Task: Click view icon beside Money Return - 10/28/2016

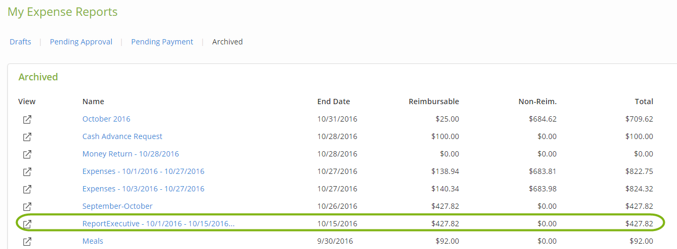Action: pyautogui.click(x=27, y=154)
